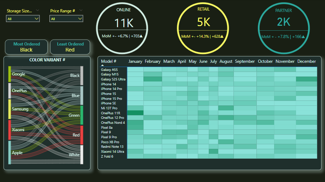Image resolution: width=325 pixels, height=182 pixels.
Task: Select the Most Ordered Black card
Action: tap(26, 47)
